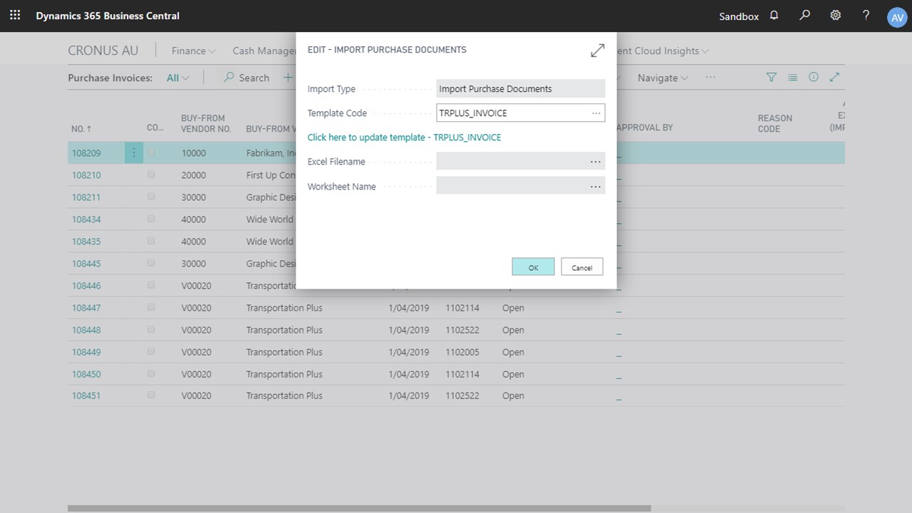Toggle checkbox in invoice 108445 row
Viewport: 912px width, 513px height.
[151, 263]
